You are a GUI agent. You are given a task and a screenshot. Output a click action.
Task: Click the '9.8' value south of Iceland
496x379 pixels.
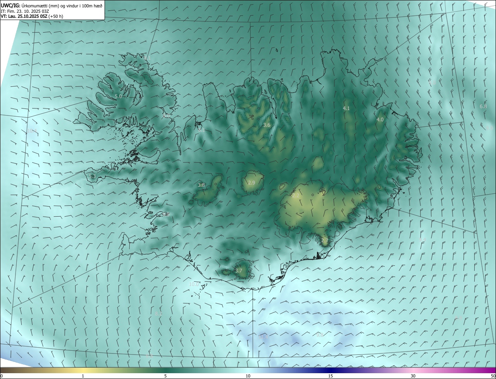point(319,335)
